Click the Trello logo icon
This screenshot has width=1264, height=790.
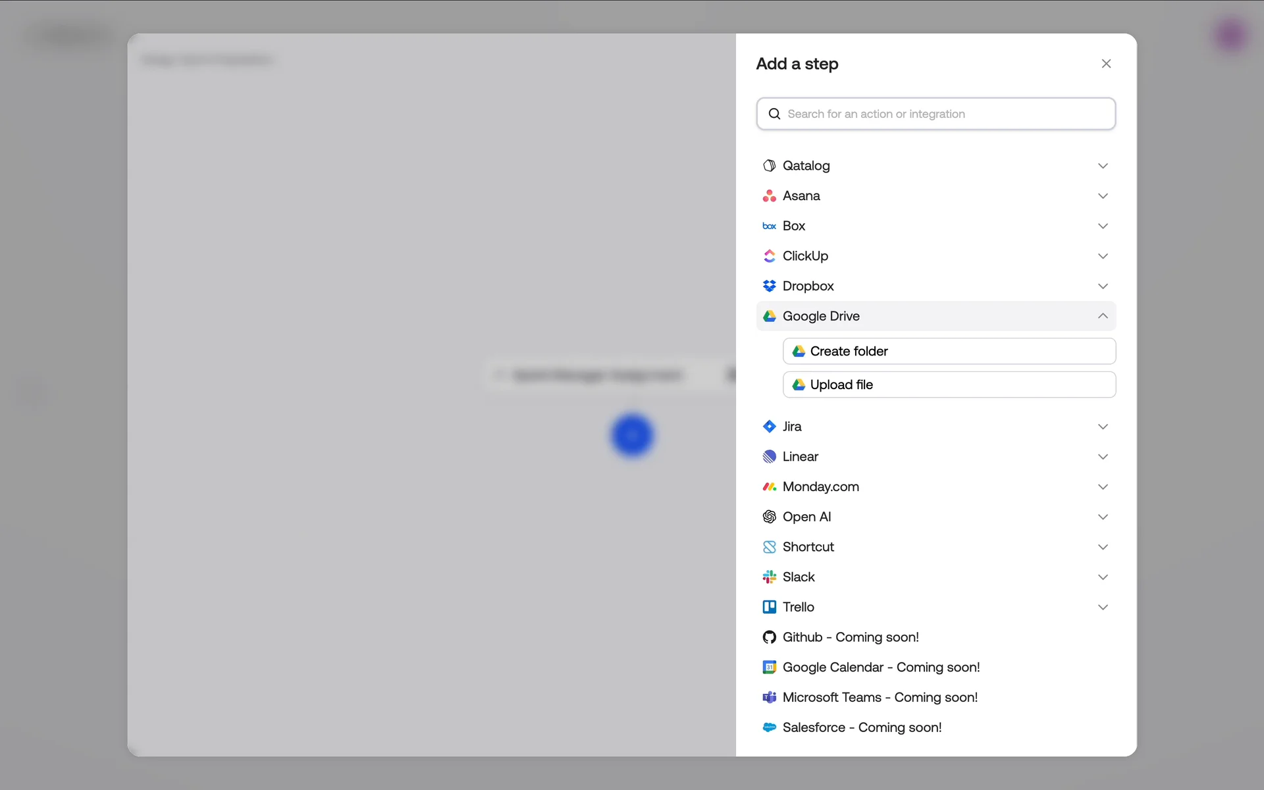coord(769,607)
